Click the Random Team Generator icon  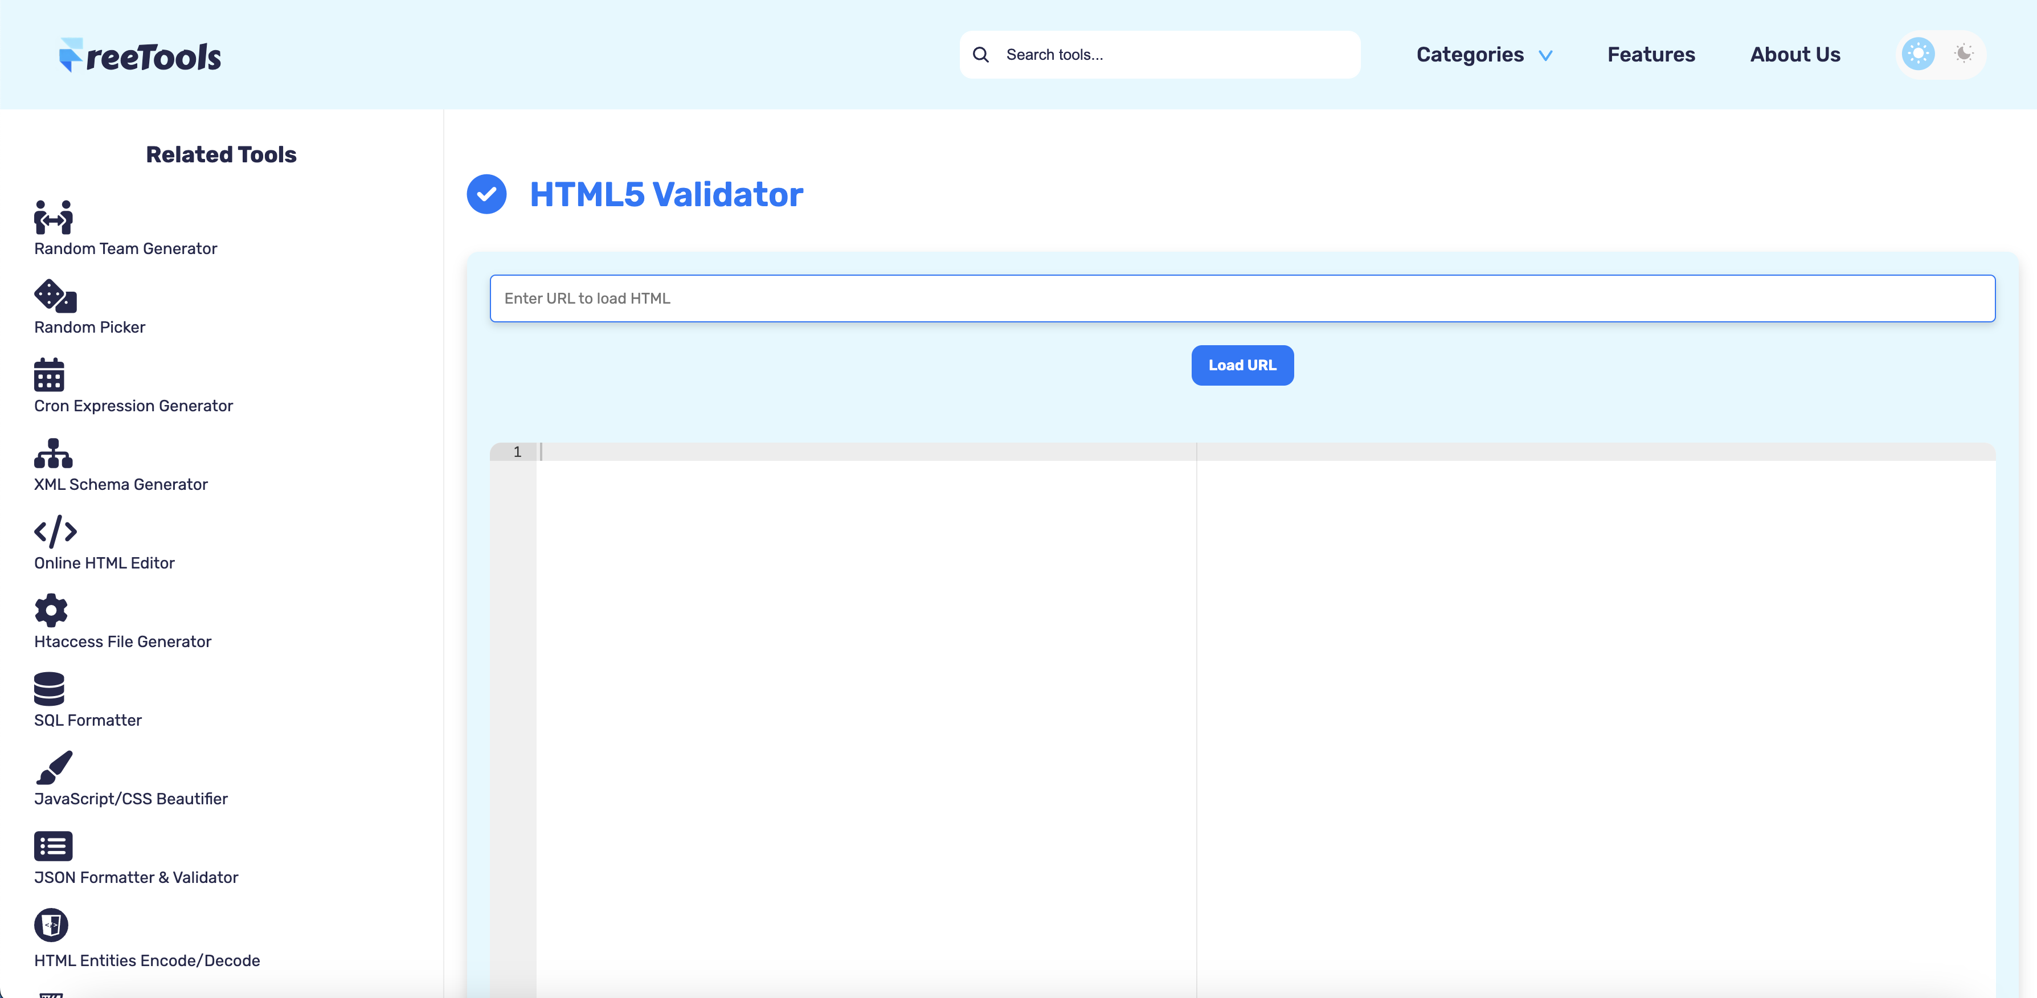click(x=53, y=218)
